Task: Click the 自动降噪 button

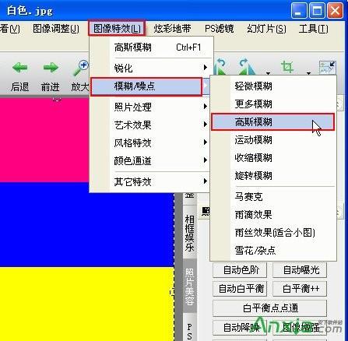Action: 240,328
